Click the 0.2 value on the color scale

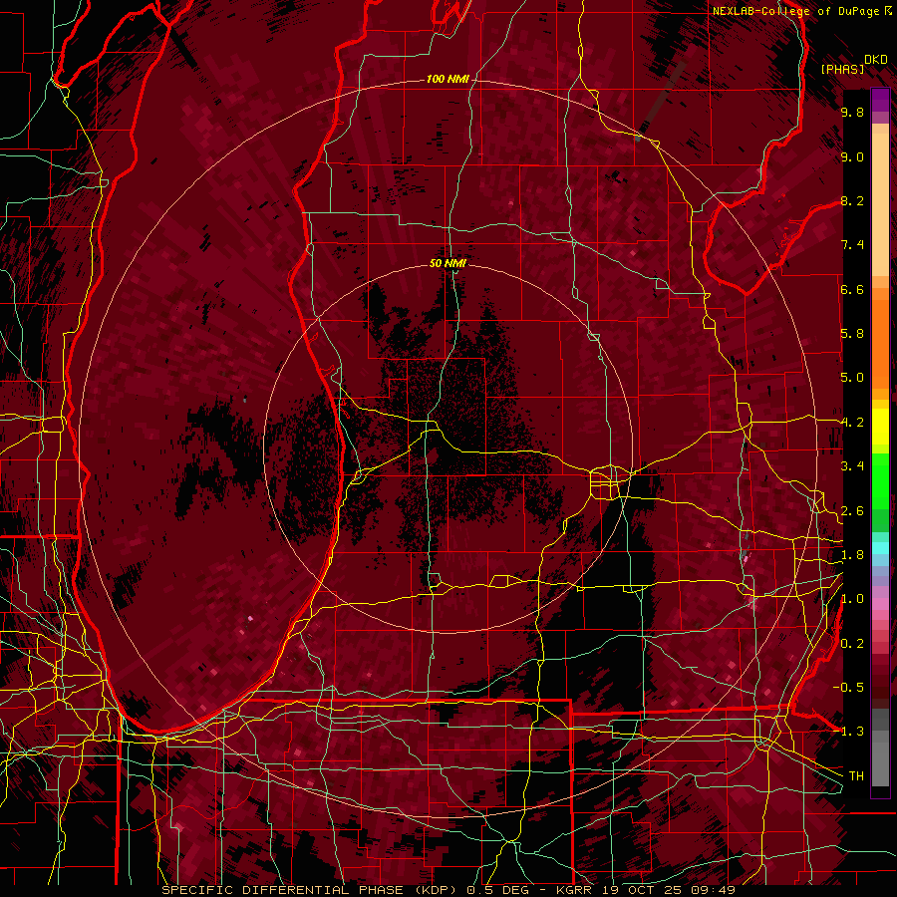pyautogui.click(x=852, y=644)
